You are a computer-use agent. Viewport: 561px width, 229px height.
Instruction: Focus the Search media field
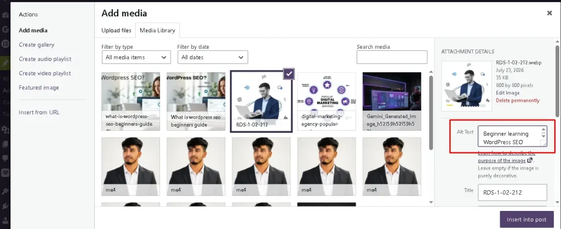[x=392, y=57]
